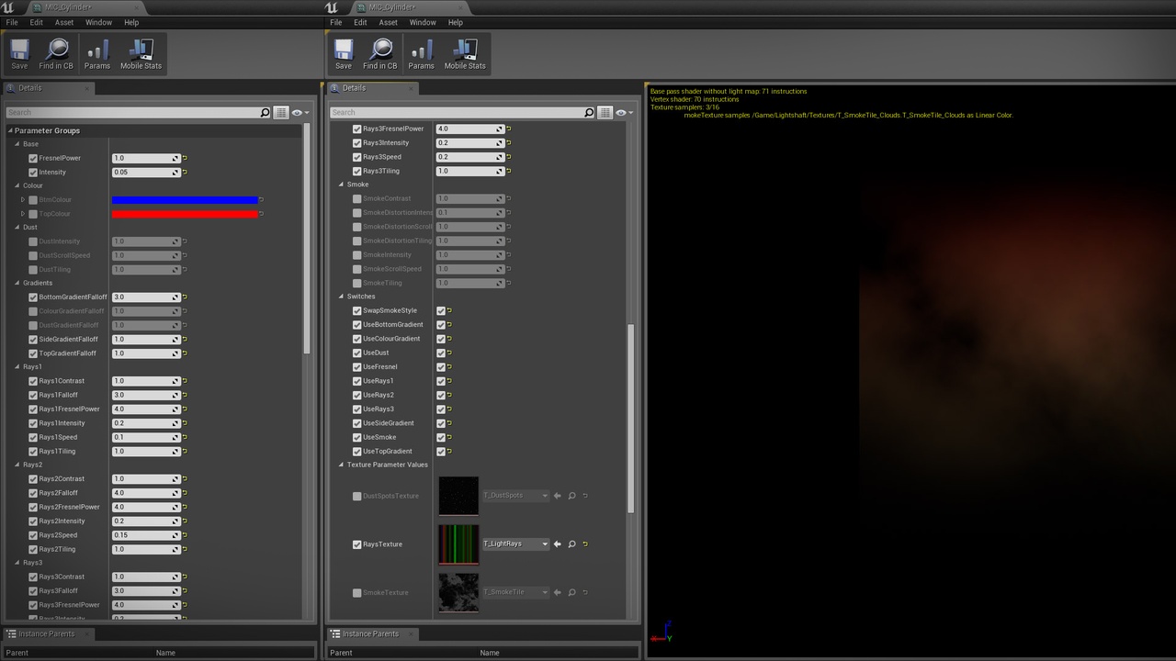Click Save in the left window toolbar
This screenshot has height=661, width=1176.
[19, 54]
